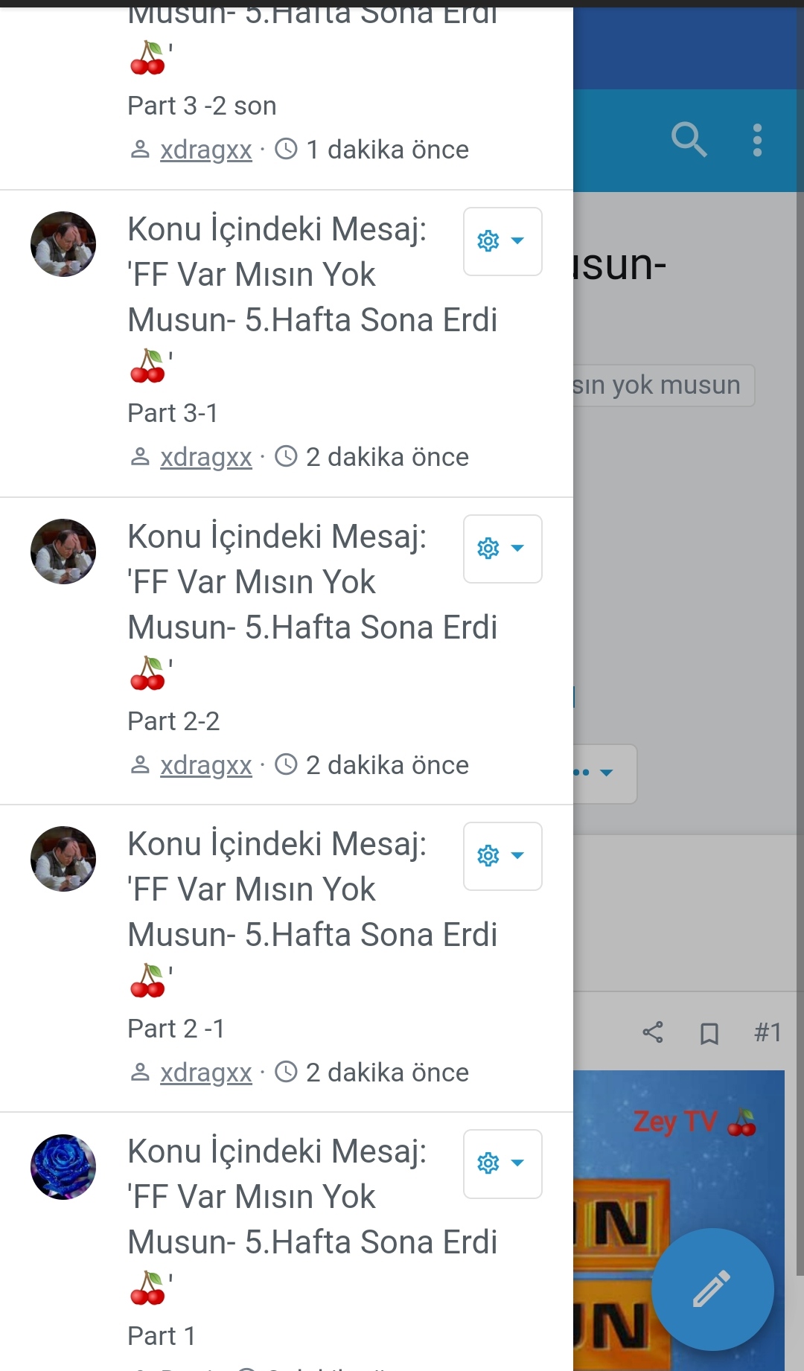Screen dimensions: 804x1371
Task: Tap the blue rose avatar thumbnail
Action: tap(63, 1166)
